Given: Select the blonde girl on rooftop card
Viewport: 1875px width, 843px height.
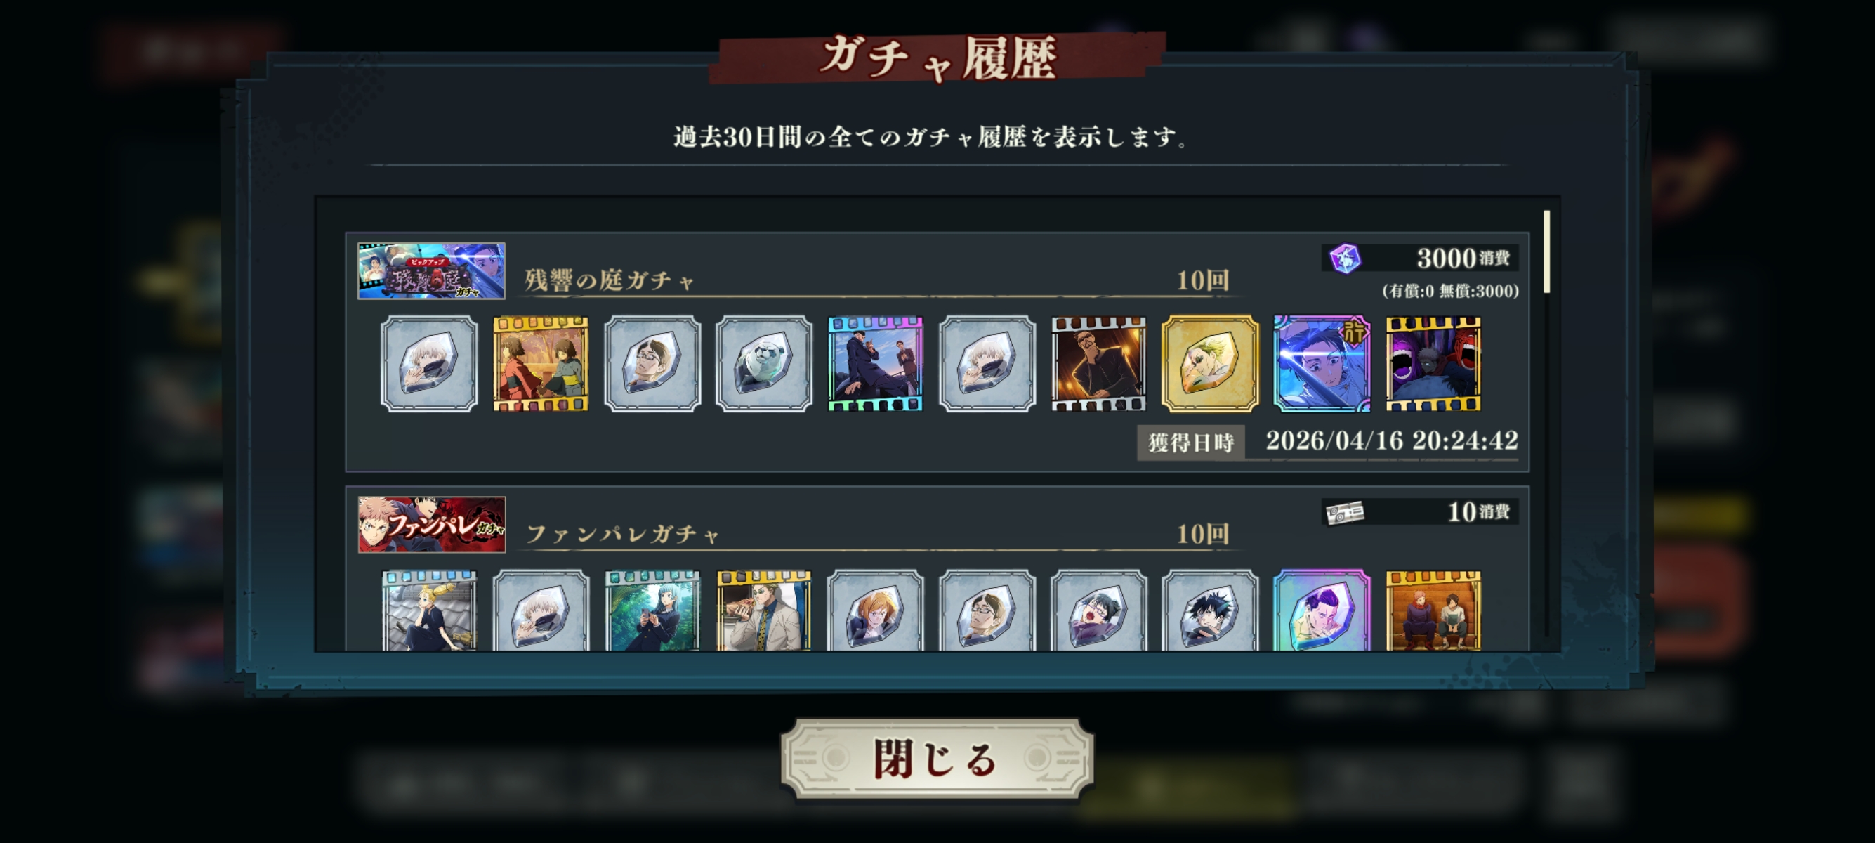Looking at the screenshot, I should tap(428, 610).
